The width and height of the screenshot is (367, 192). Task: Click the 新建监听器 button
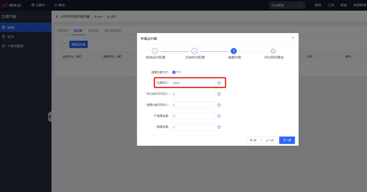[x=79, y=44]
